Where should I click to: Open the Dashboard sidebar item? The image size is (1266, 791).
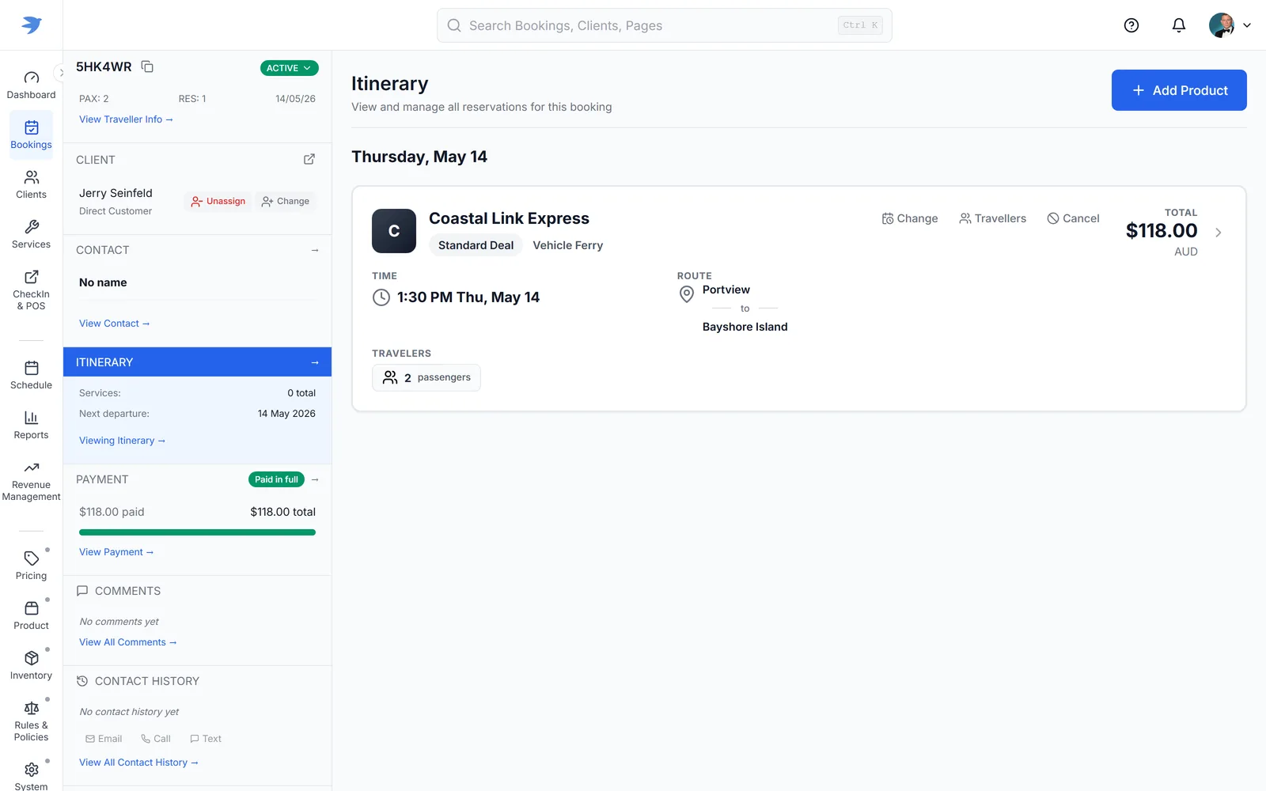(x=31, y=85)
